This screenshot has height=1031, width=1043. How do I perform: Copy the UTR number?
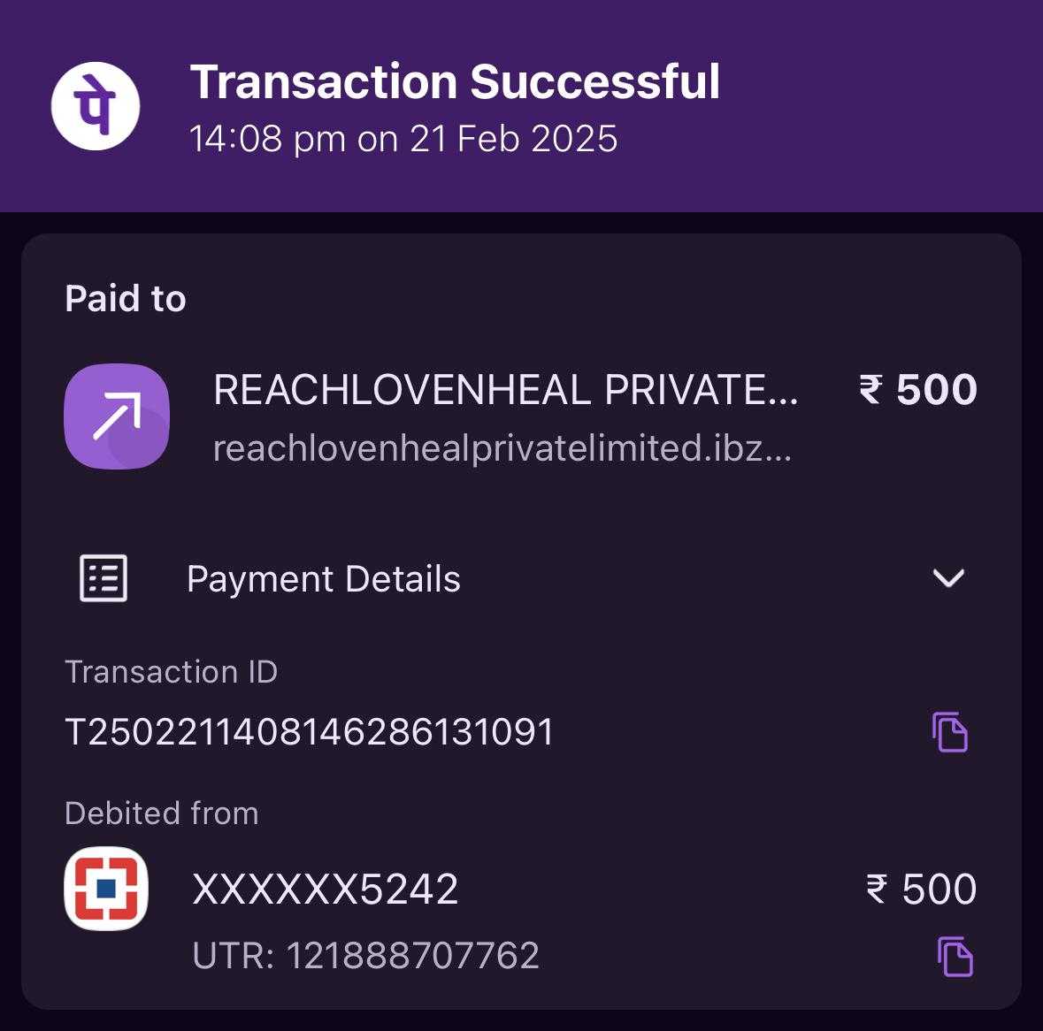point(955,957)
